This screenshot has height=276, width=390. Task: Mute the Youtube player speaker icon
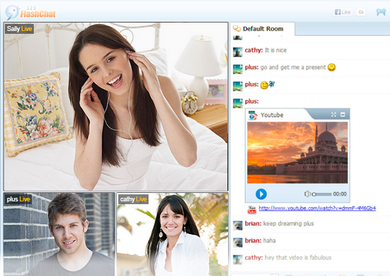click(307, 194)
